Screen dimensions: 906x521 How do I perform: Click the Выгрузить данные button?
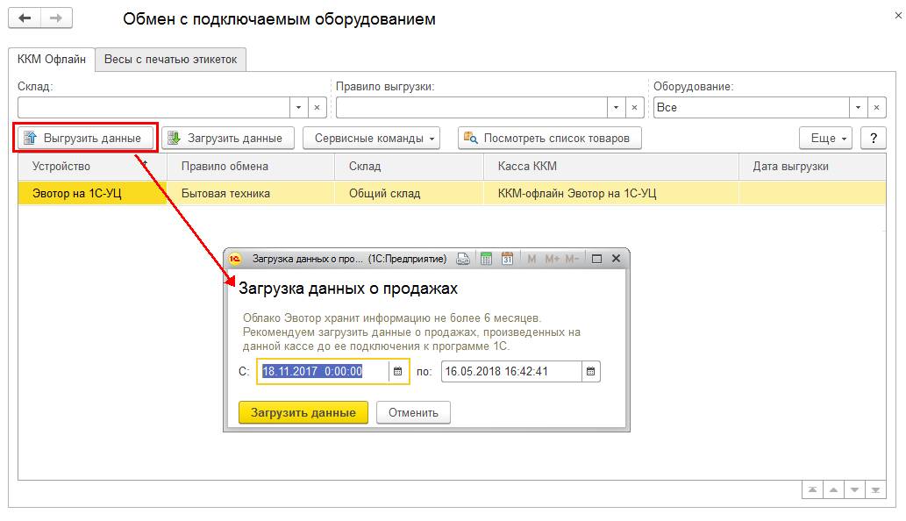86,138
